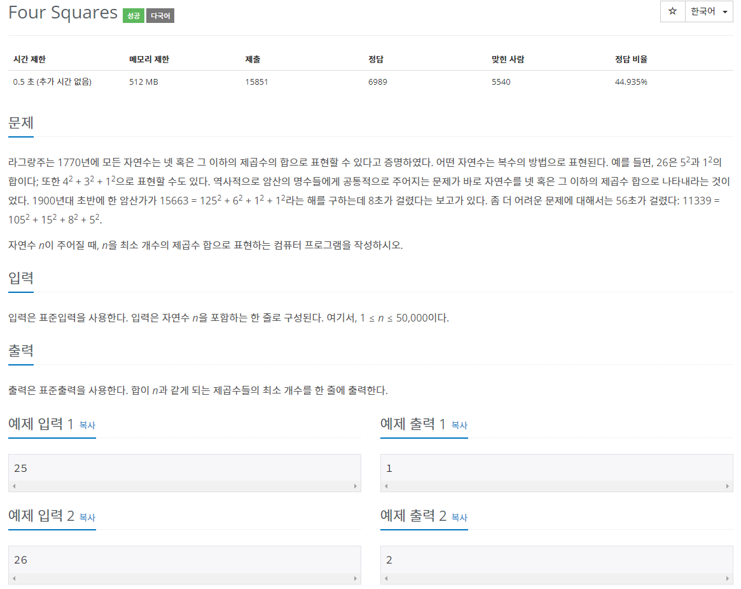Screen dimensions: 741x589
Task: Open the 한국어 language dropdown
Action: click(x=709, y=11)
